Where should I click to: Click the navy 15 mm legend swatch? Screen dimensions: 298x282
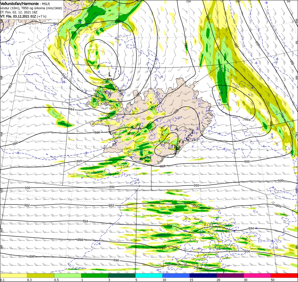coord(203,275)
